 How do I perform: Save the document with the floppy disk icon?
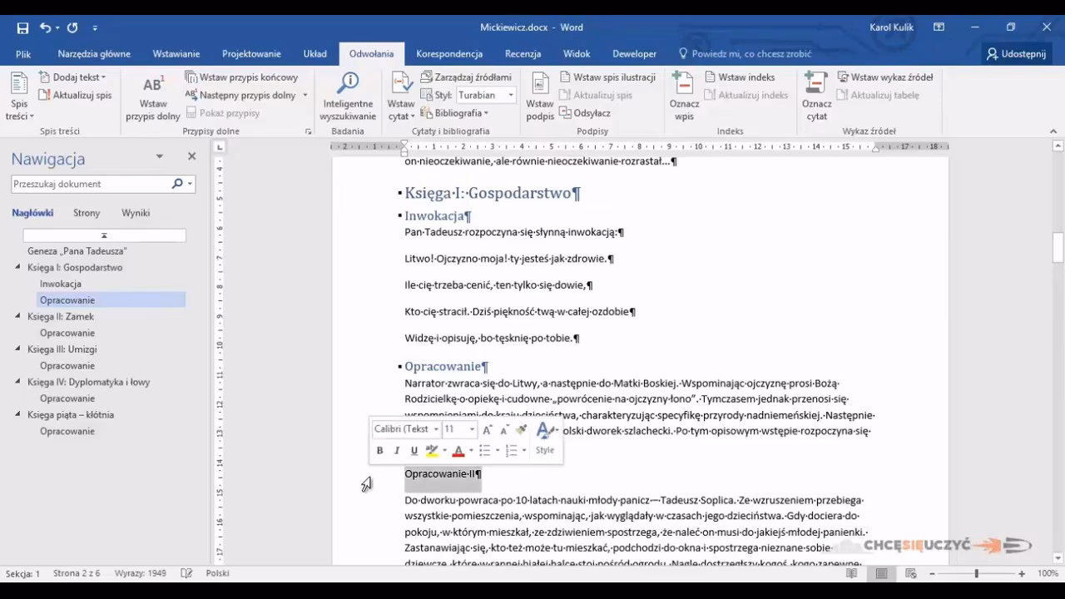coord(22,27)
